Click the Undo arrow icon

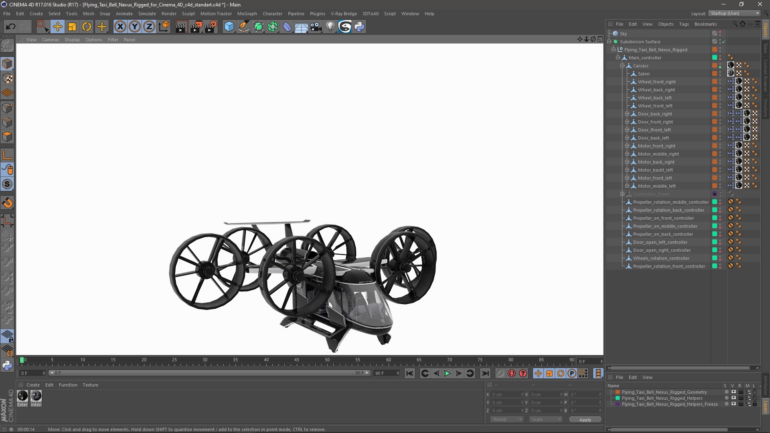tap(10, 27)
